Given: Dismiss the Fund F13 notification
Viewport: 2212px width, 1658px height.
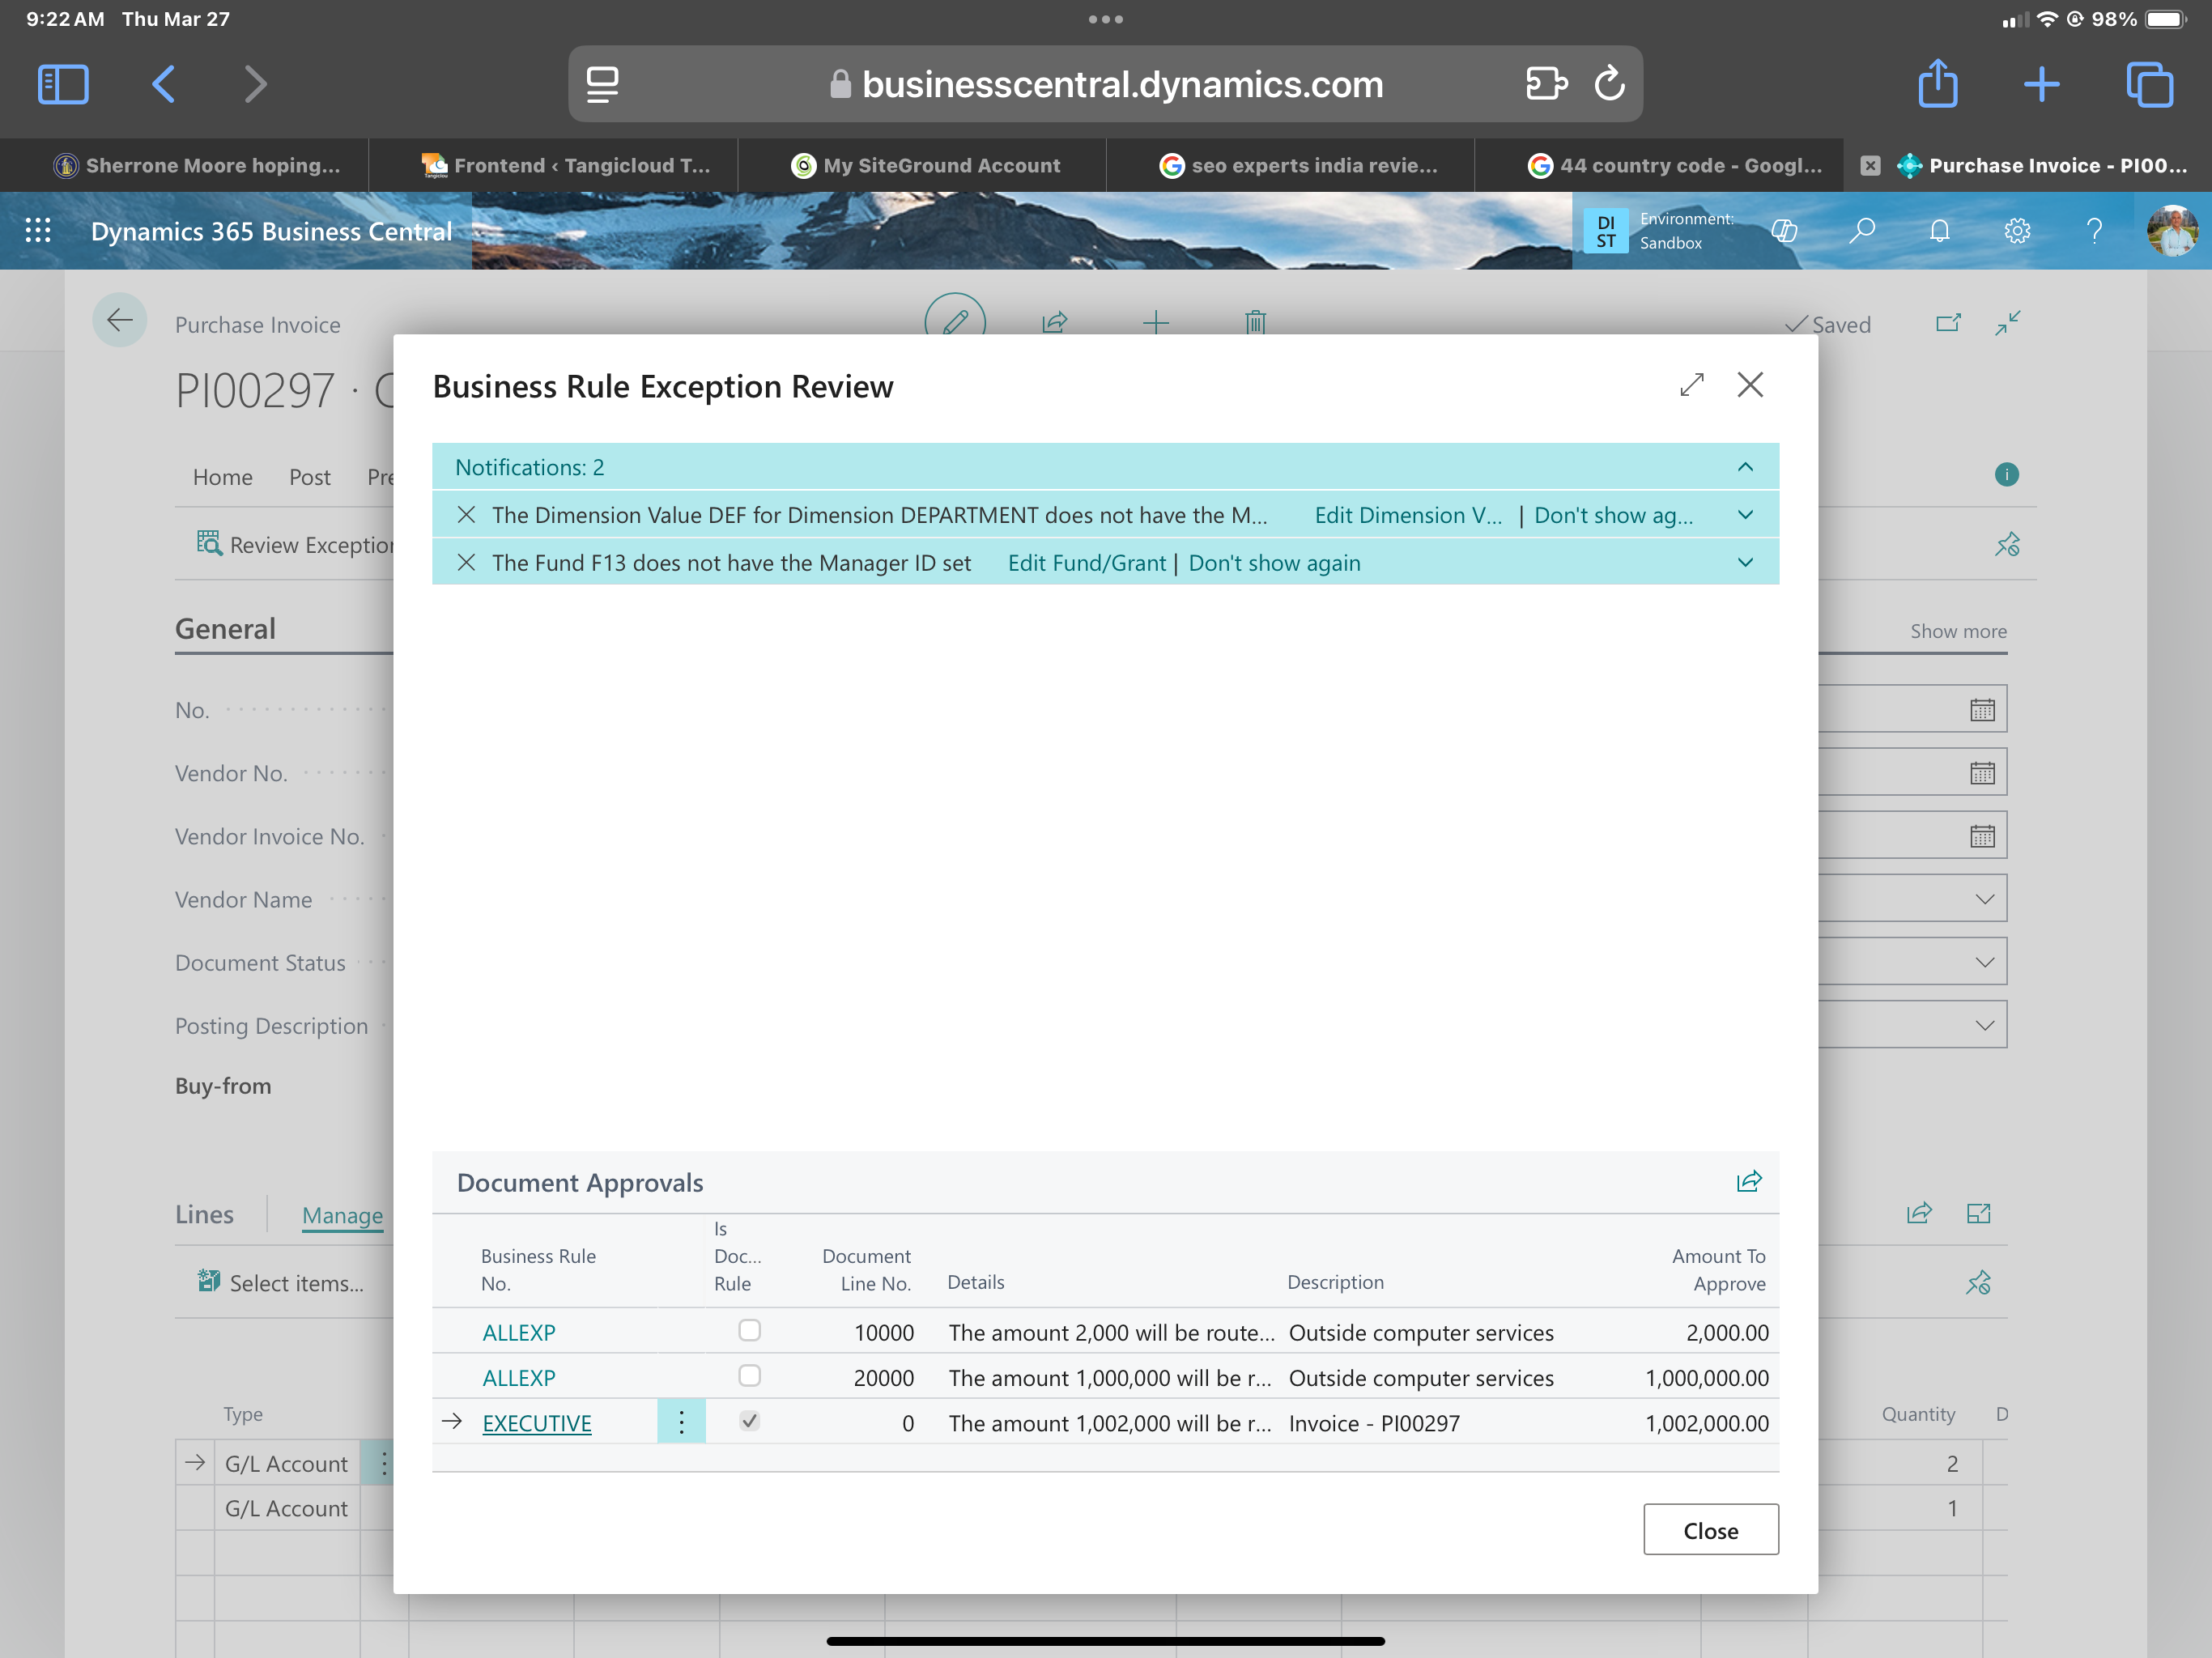Looking at the screenshot, I should [x=466, y=563].
